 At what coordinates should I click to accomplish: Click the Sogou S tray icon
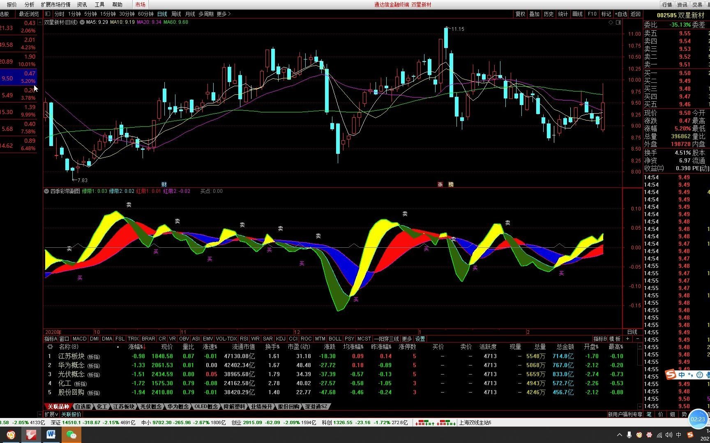pyautogui.click(x=690, y=435)
